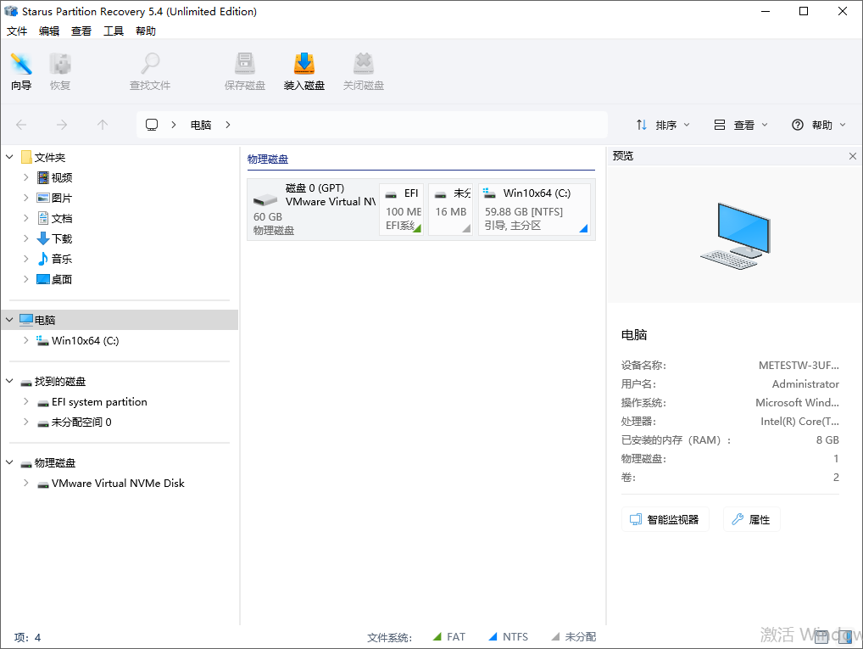This screenshot has width=863, height=649.
Task: Click the 保存磁盘 save disk icon
Action: tap(245, 71)
